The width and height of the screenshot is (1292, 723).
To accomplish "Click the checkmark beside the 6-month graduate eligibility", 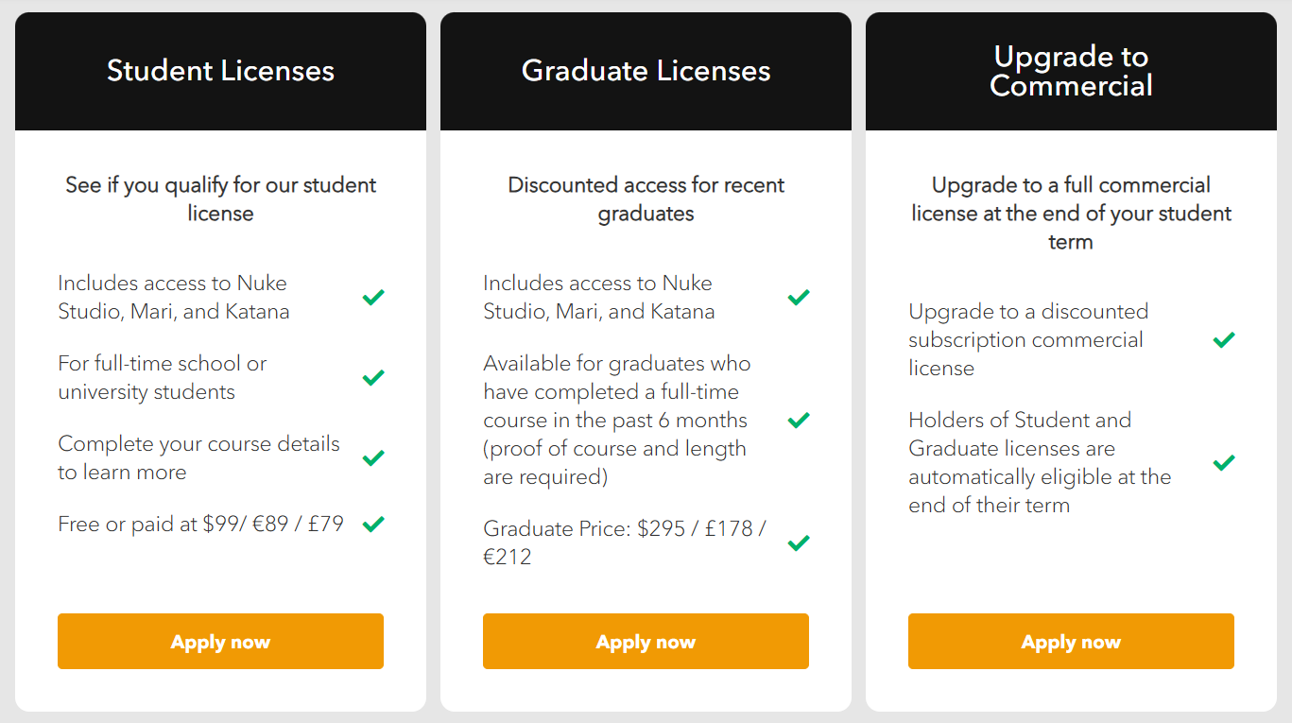I will [798, 420].
